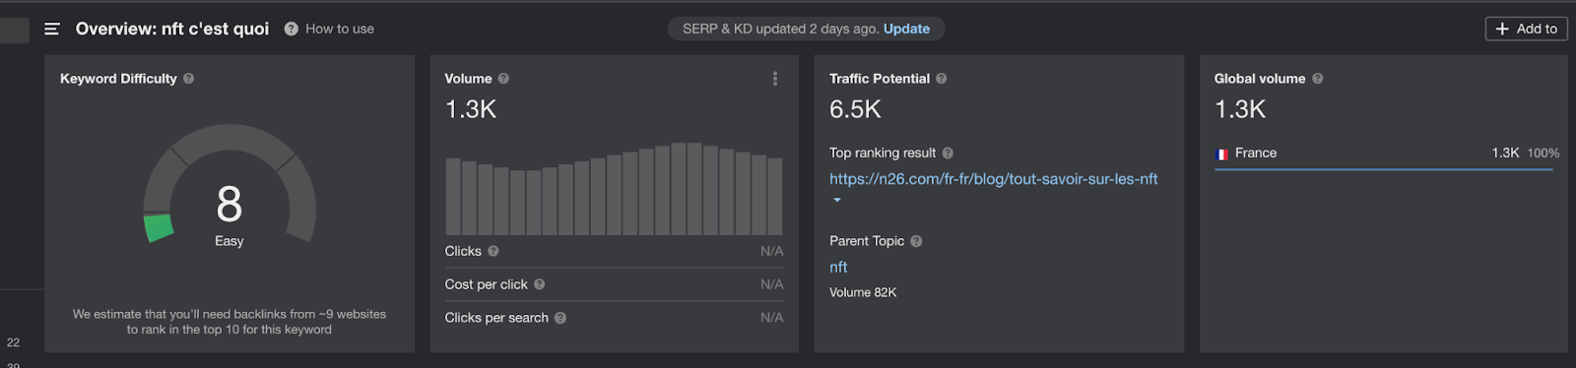
Task: Click the Parent Topic info icon
Action: pyautogui.click(x=916, y=241)
